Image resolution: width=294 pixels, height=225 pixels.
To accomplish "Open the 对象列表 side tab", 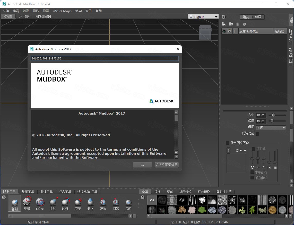I will pos(291,35).
